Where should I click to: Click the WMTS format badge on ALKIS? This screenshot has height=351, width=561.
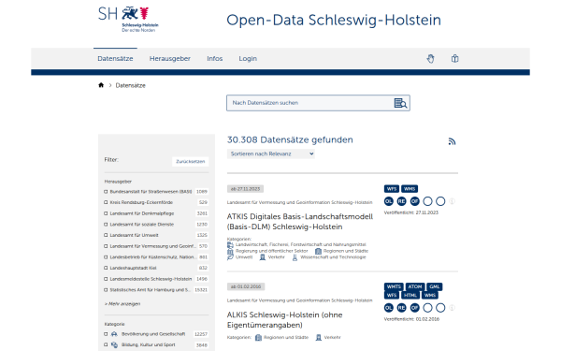pyautogui.click(x=394, y=286)
